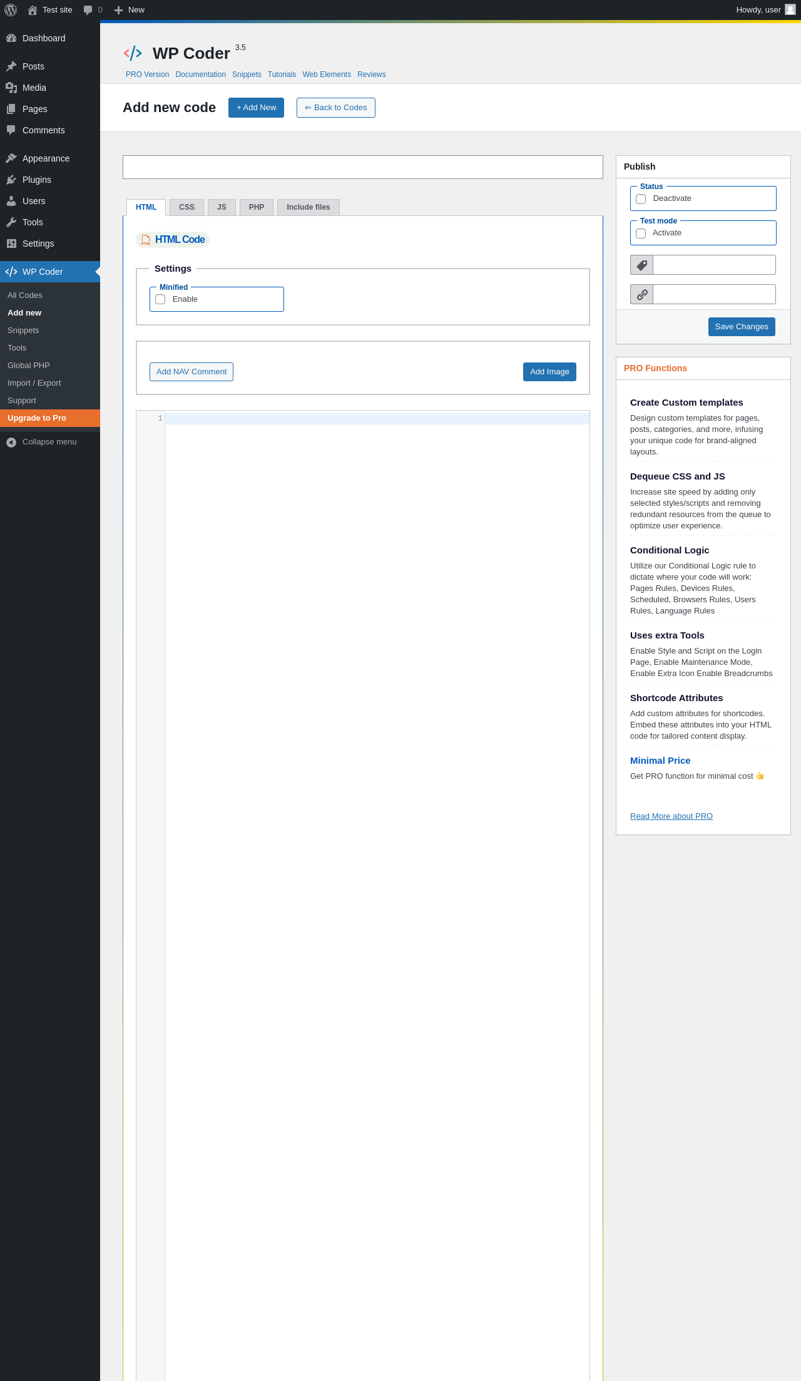Viewport: 801px width, 1381px height.
Task: Open the Reviews header link
Action: pos(371,74)
